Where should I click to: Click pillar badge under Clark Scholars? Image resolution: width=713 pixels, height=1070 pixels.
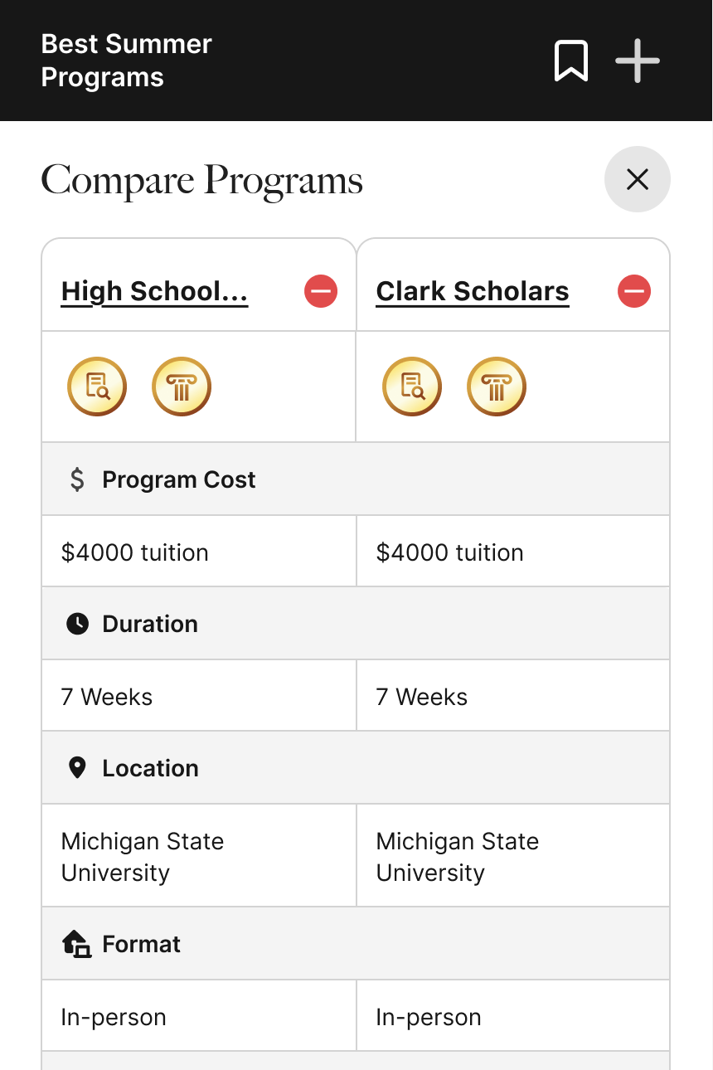pyautogui.click(x=497, y=387)
